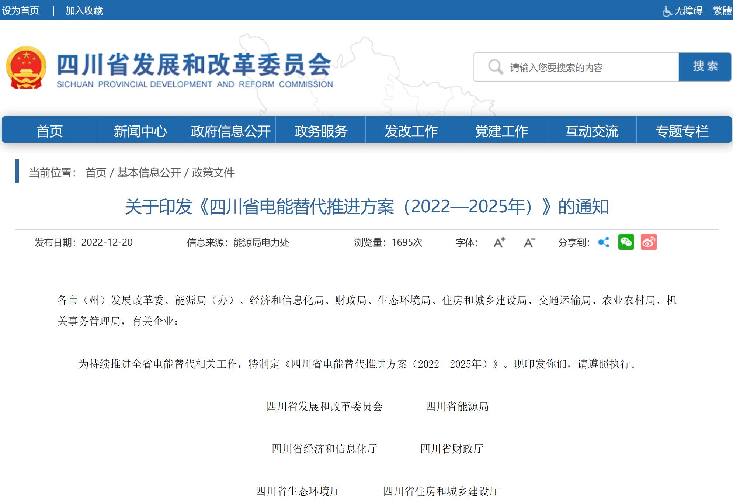Screen dimensions: 733x502
Task: Open 专题专栏 navigation item
Action: tap(682, 131)
